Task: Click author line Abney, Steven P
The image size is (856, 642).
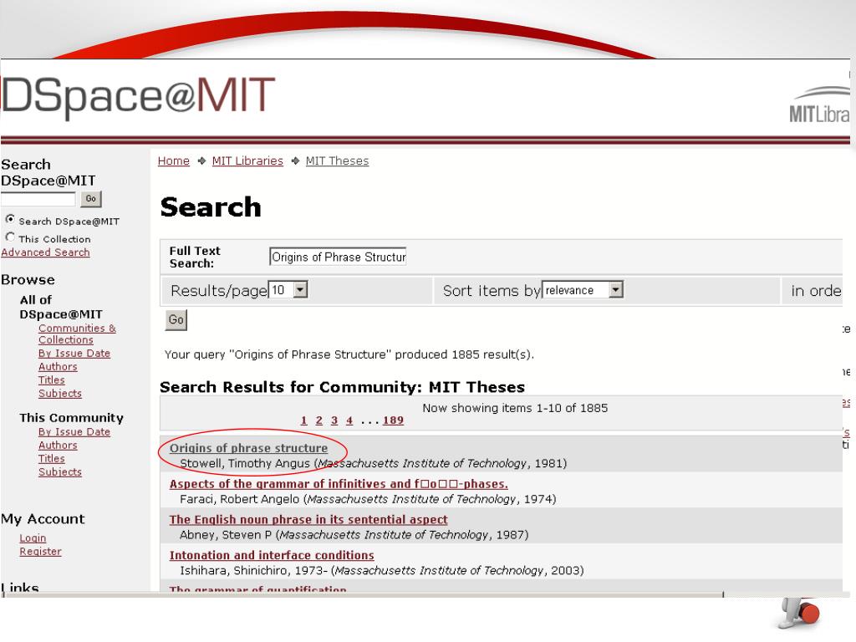Action: click(354, 535)
